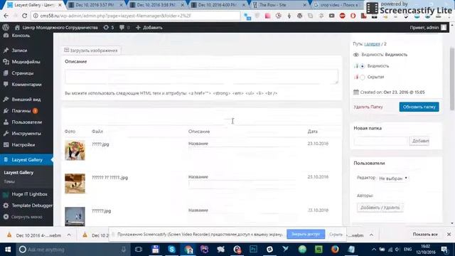Open Медиафайлы in the sidebar
Image resolution: width=455 pixels, height=256 pixels.
[26, 62]
